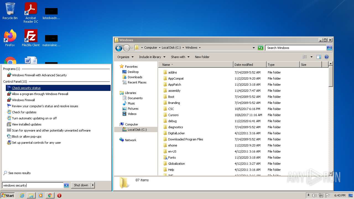Expand the address bar history dropdown
This screenshot has height=199, width=354.
[254, 48]
